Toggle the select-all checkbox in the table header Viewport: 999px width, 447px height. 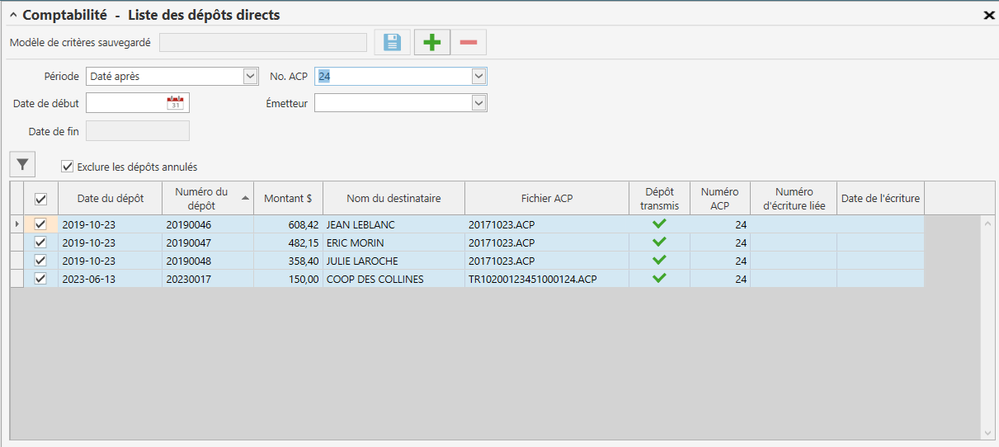point(40,199)
